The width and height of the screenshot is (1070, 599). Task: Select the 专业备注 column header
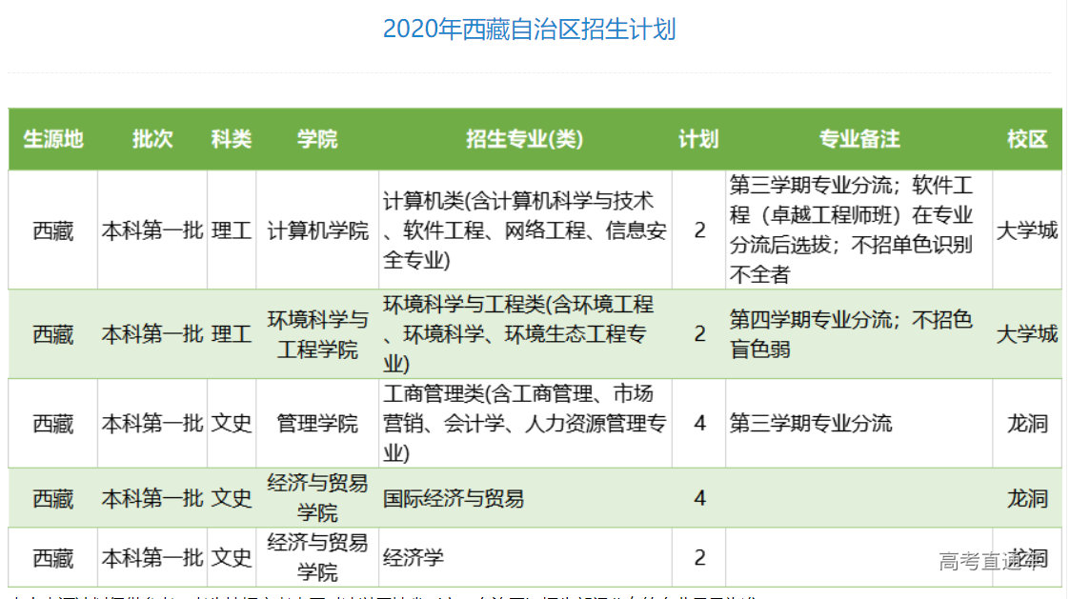[858, 139]
